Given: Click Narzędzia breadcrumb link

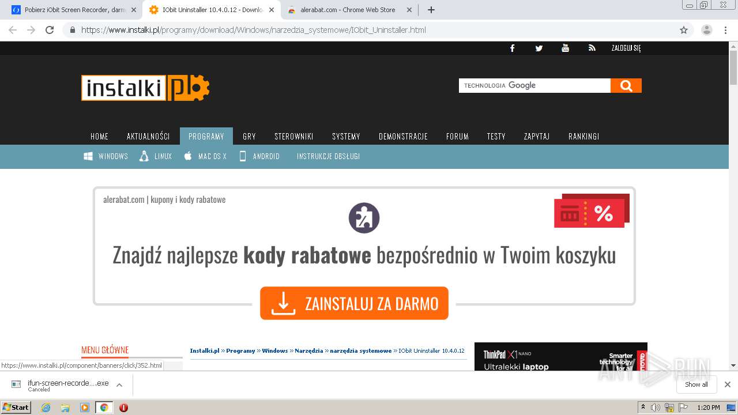Looking at the screenshot, I should coord(308,350).
